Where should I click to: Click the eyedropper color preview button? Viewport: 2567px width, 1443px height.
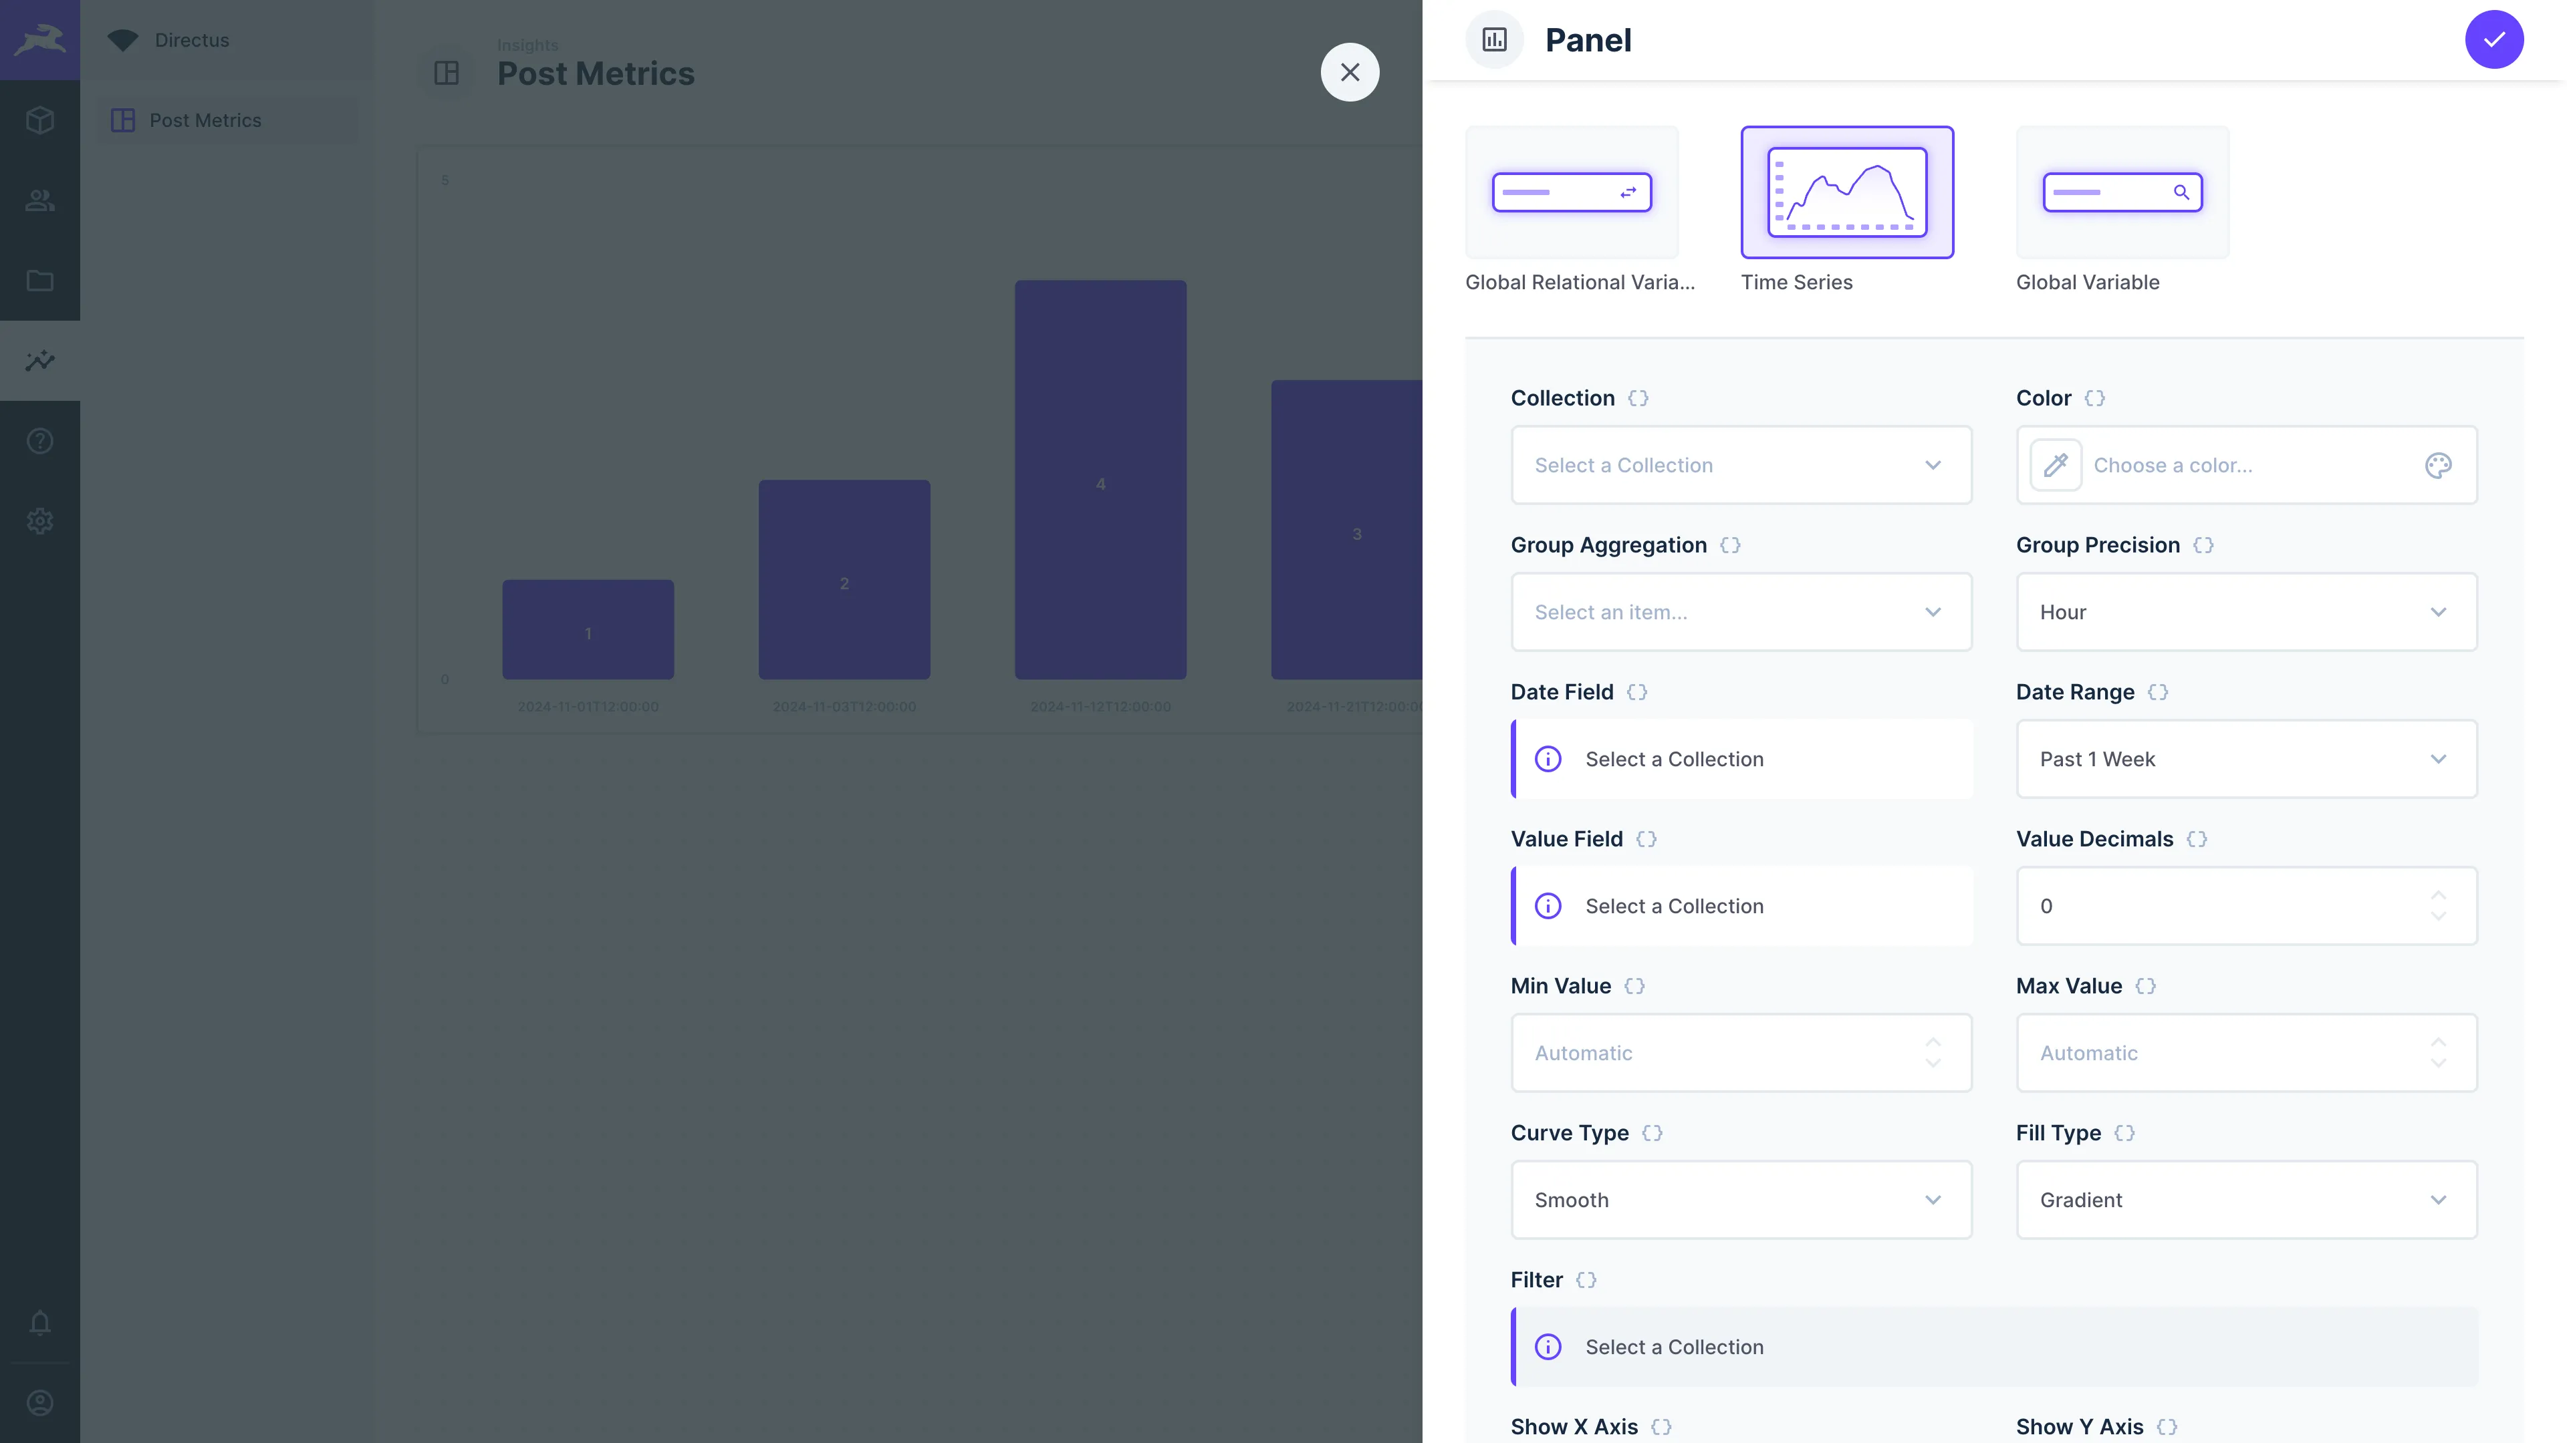coord(2056,465)
